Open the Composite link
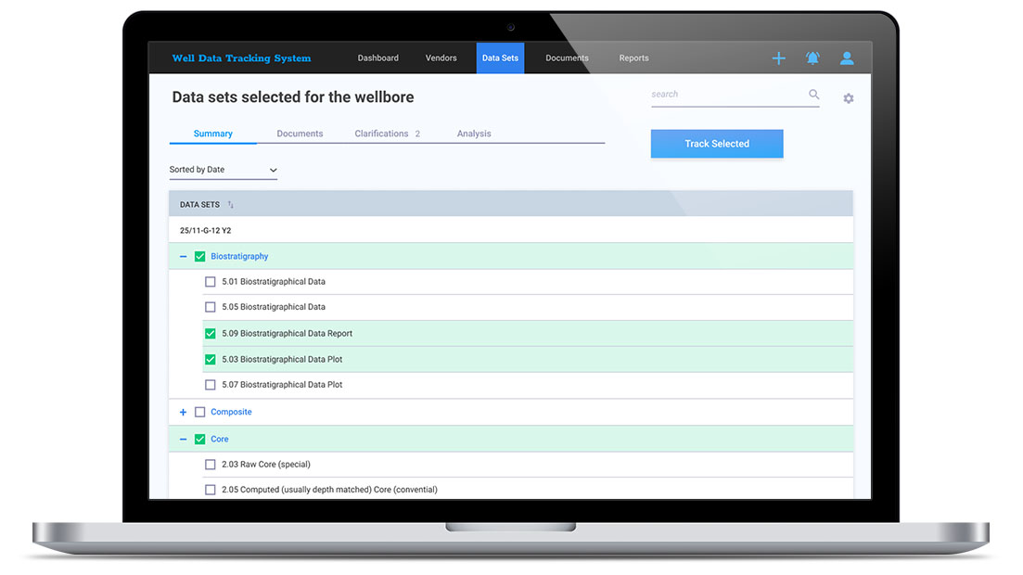Screen dimensions: 1023x575 (x=231, y=413)
